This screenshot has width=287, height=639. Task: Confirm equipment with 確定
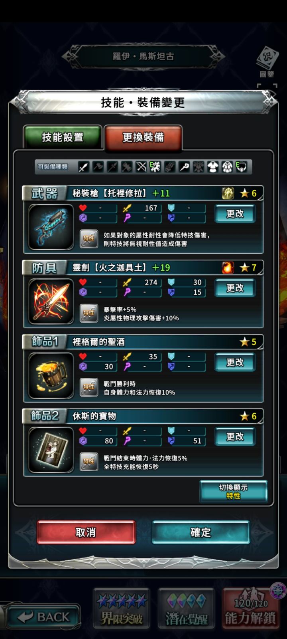pyautogui.click(x=201, y=532)
